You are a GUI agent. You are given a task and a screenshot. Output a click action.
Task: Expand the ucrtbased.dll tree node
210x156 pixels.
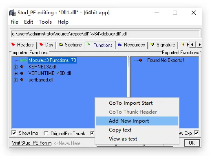coord(15,80)
